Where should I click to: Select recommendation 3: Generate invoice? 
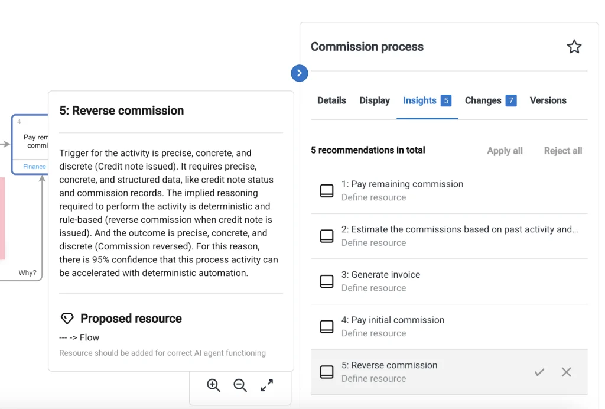[449, 281]
